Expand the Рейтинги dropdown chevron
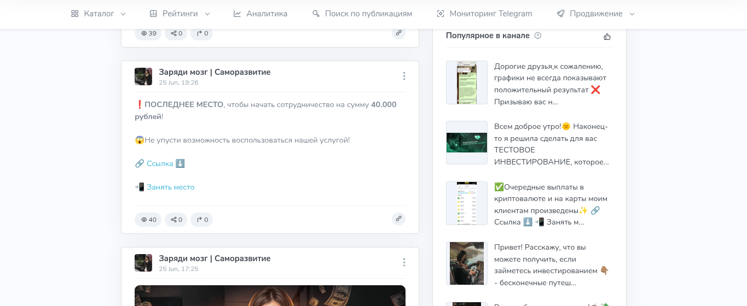The width and height of the screenshot is (747, 306). pyautogui.click(x=207, y=14)
